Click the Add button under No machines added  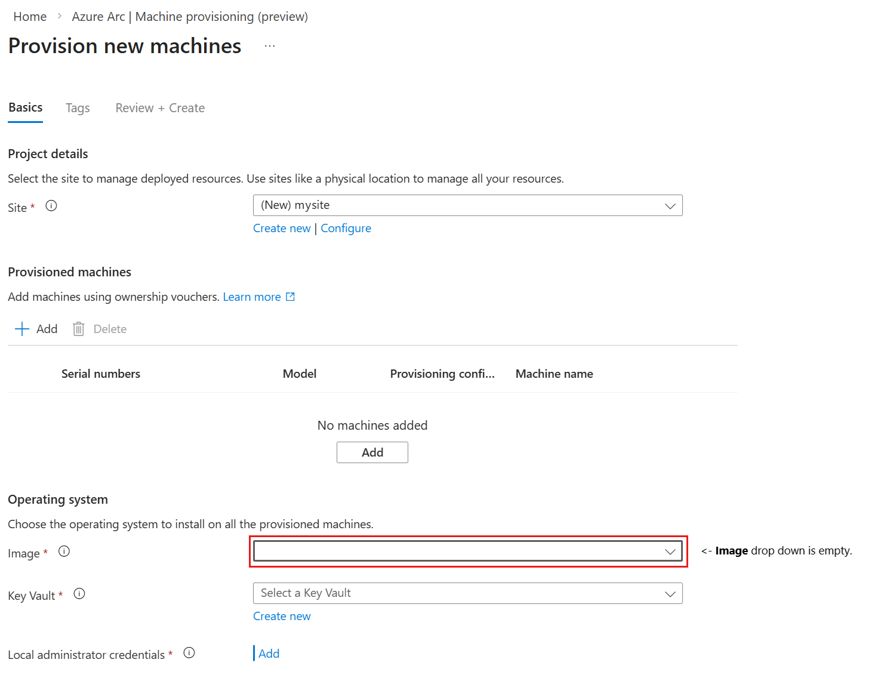tap(372, 452)
